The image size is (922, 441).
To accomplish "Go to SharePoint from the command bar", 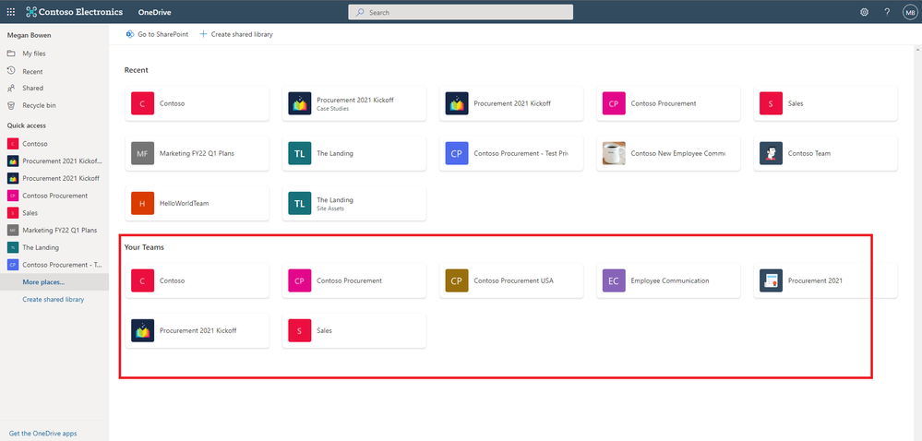I will click(x=157, y=34).
